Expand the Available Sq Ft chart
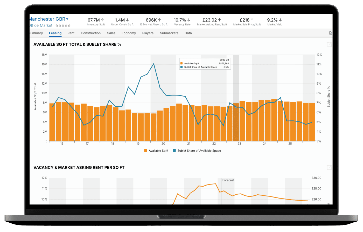 [x=329, y=45]
